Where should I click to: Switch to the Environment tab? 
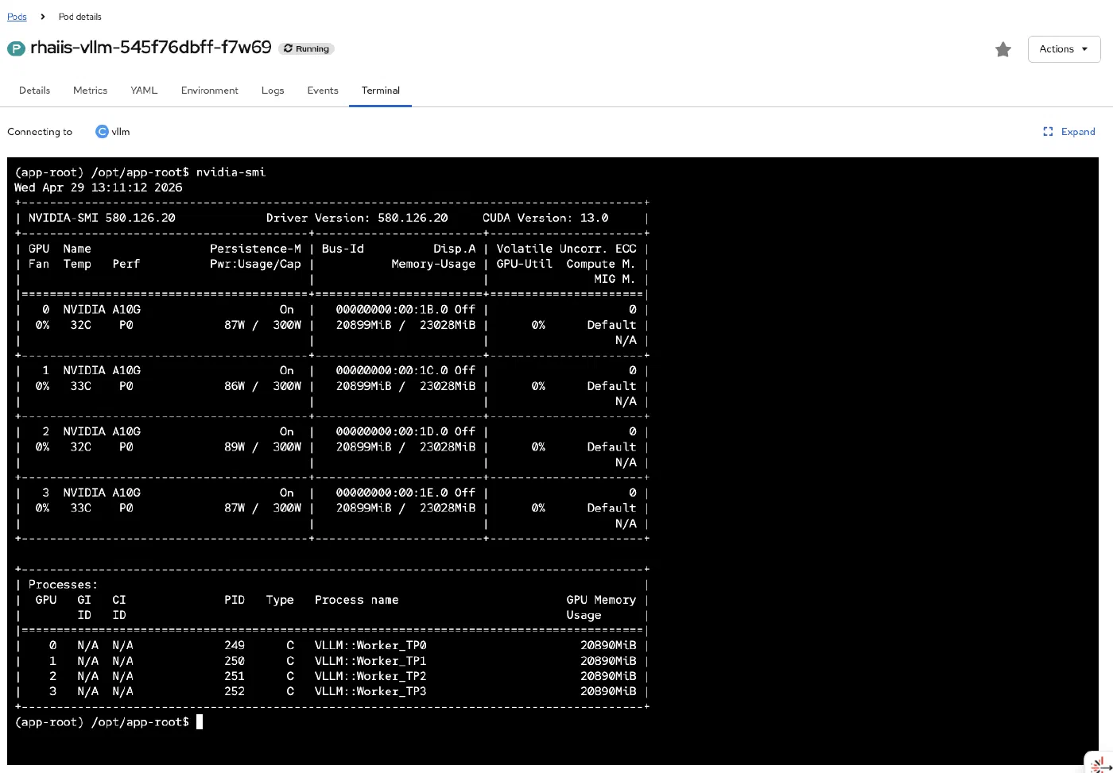209,91
